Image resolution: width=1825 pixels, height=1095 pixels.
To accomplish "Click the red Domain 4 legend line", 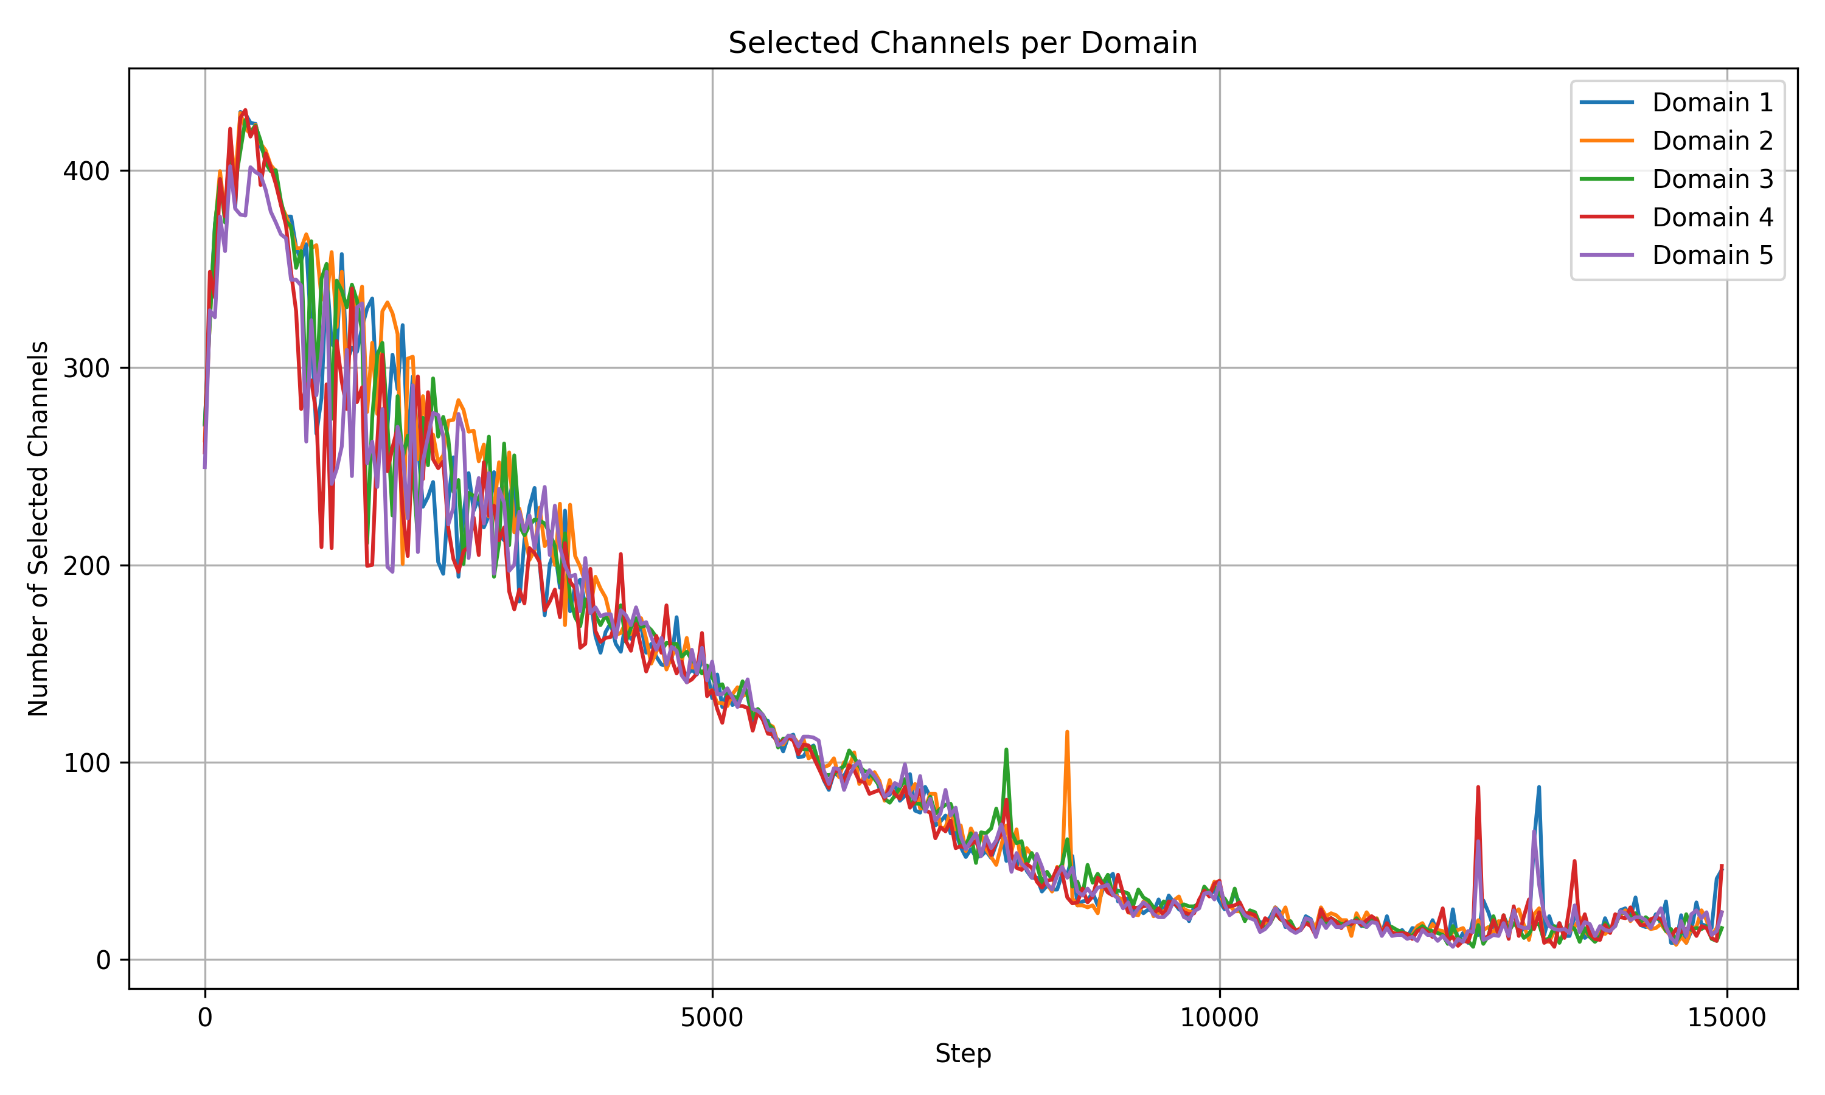I will click(1607, 218).
